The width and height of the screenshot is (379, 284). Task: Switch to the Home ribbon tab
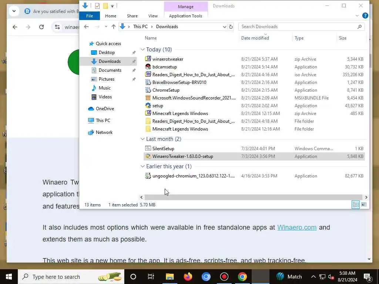tap(110, 16)
